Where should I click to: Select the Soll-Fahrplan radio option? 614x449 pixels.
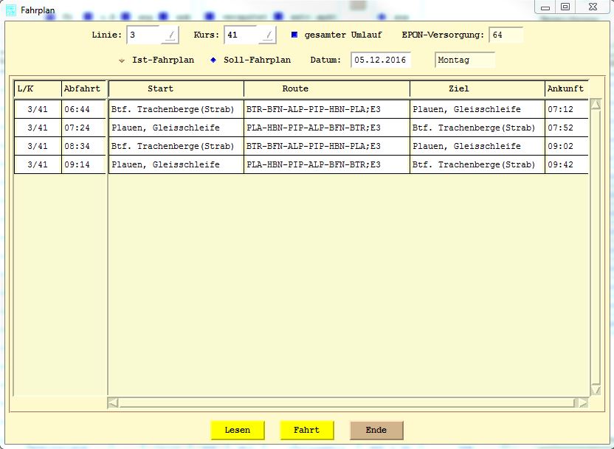pyautogui.click(x=213, y=60)
